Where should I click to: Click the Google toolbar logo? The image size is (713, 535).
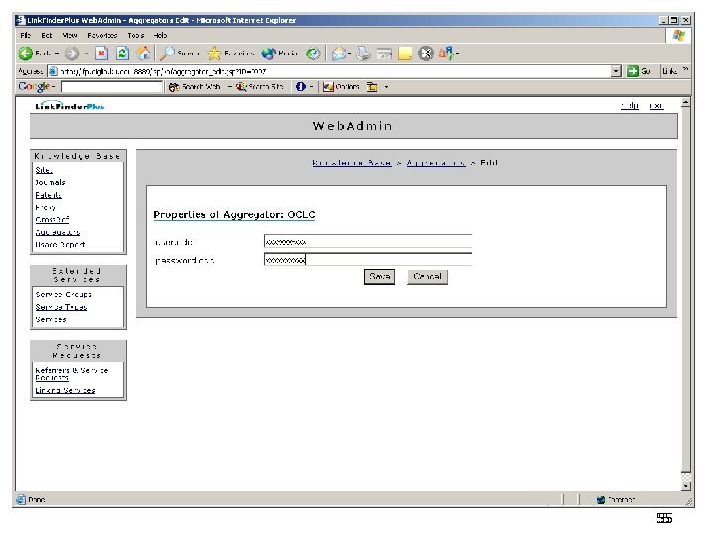point(34,86)
